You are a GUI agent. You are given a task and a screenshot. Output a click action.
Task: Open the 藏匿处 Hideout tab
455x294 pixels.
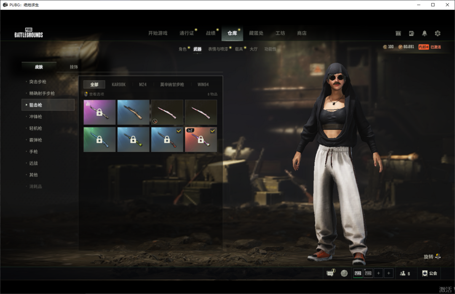[x=256, y=33]
